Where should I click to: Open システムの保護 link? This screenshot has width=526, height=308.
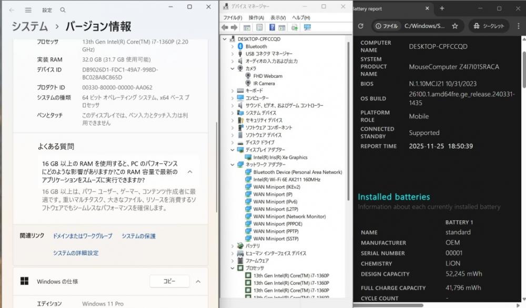point(138,236)
